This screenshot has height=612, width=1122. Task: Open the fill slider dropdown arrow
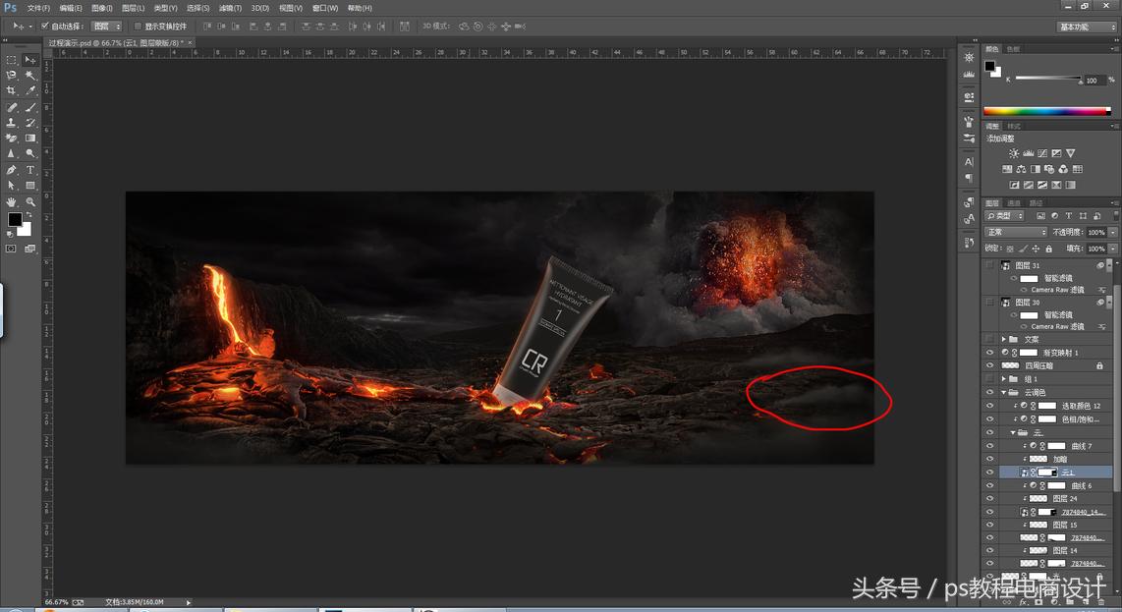(1112, 249)
